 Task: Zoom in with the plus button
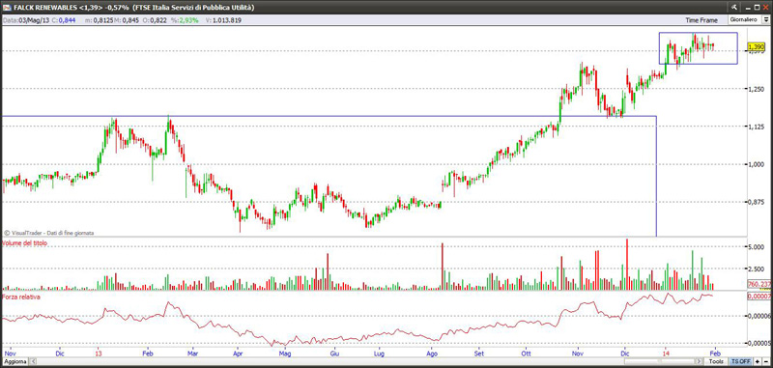[758, 361]
